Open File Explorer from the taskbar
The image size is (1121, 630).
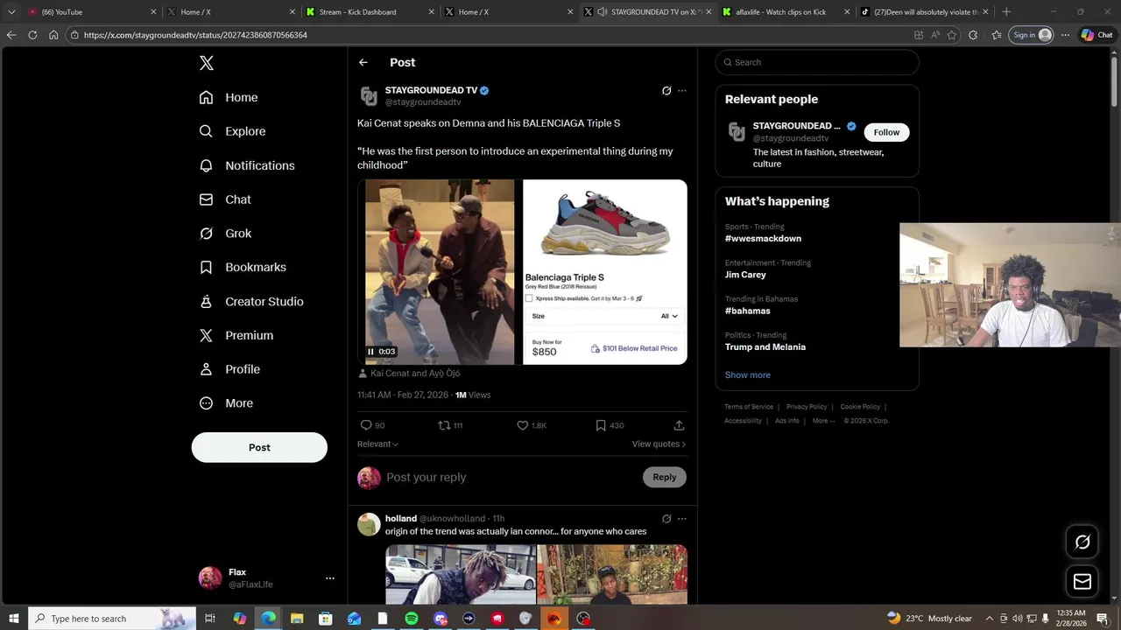coord(297,619)
